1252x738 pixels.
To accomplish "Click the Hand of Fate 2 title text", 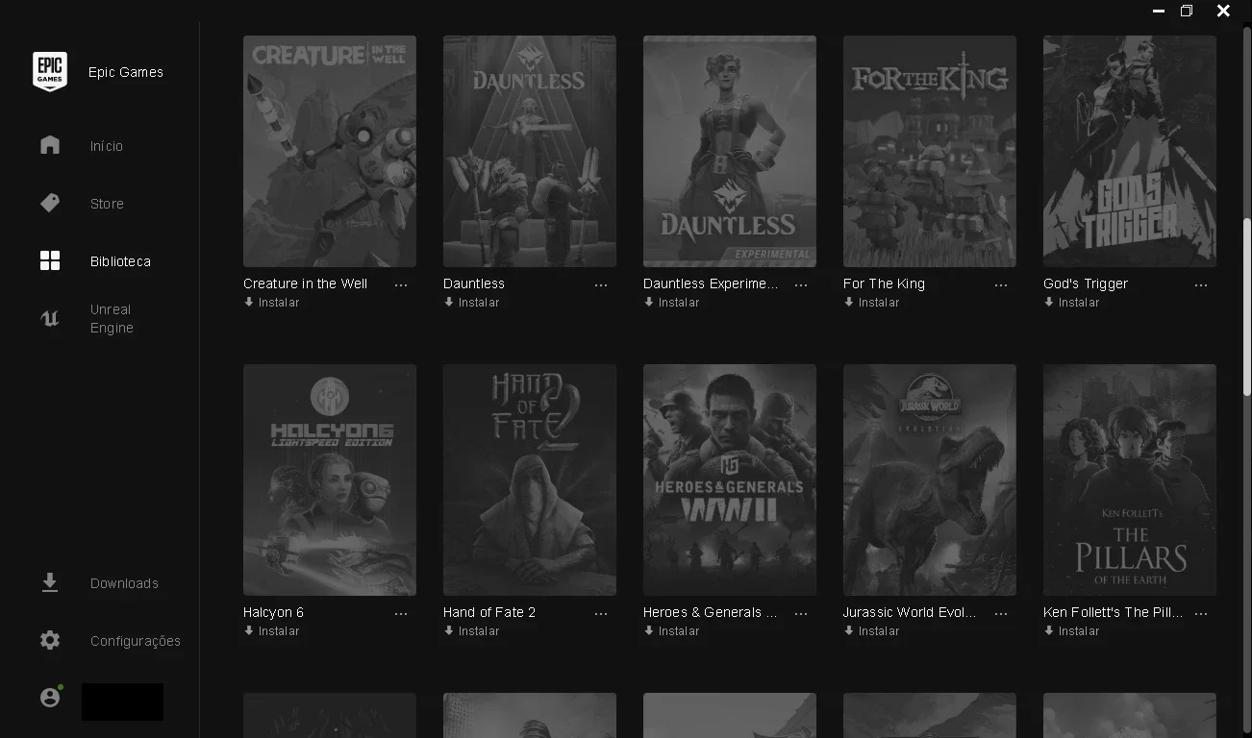I will 489,612.
